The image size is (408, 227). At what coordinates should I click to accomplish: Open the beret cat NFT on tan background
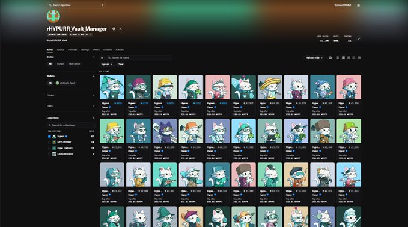coord(296,175)
